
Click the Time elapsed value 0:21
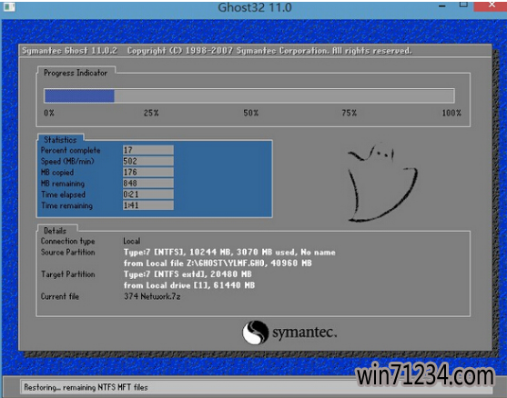coord(148,194)
